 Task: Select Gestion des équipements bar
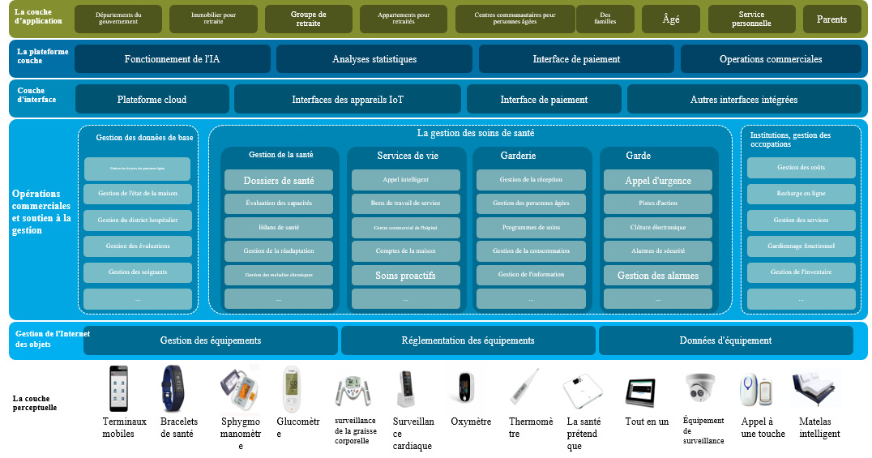[211, 340]
